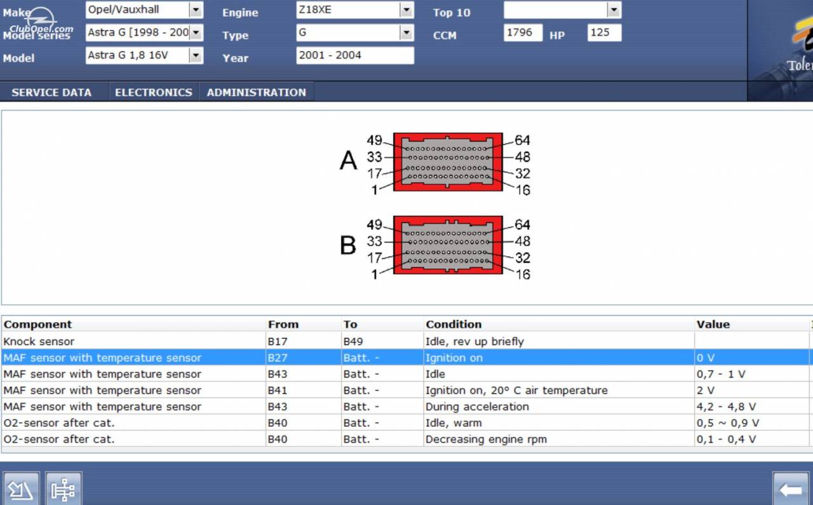Click the Value column header
The height and width of the screenshot is (505, 813).
tap(752, 325)
